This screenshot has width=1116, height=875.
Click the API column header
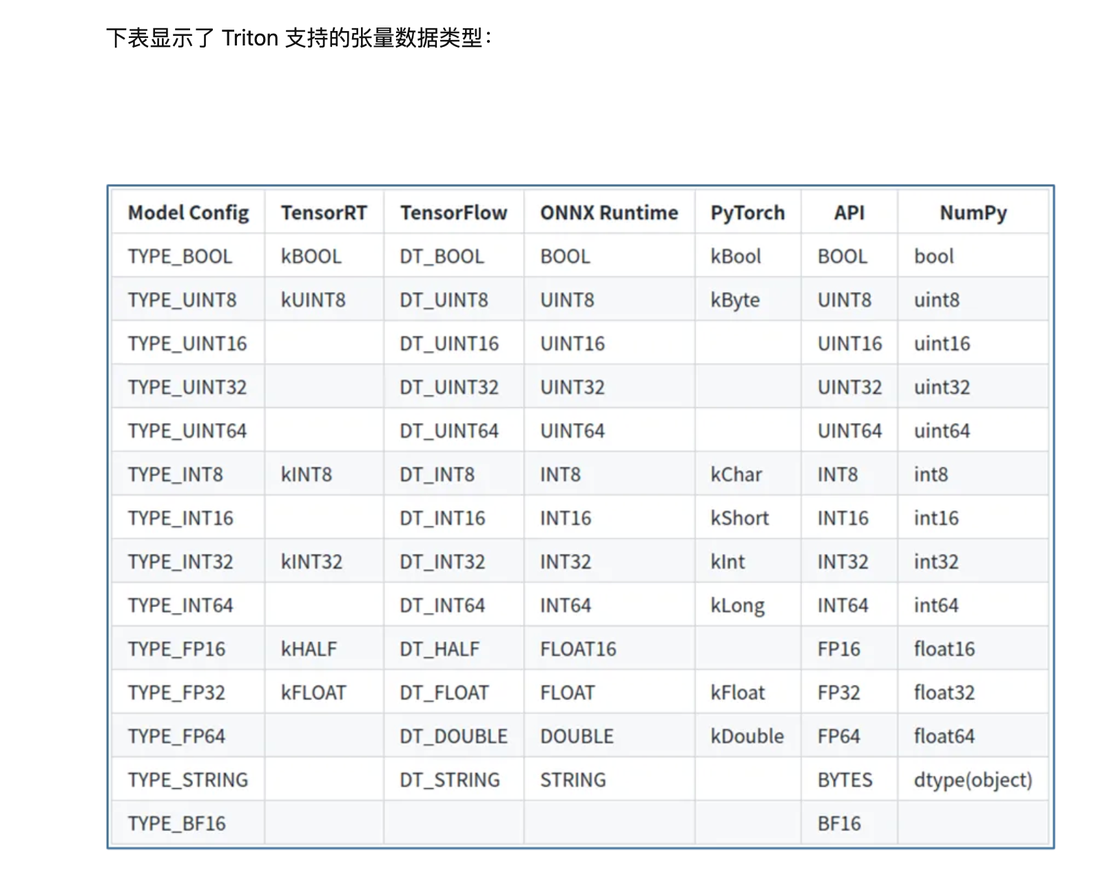tap(849, 213)
